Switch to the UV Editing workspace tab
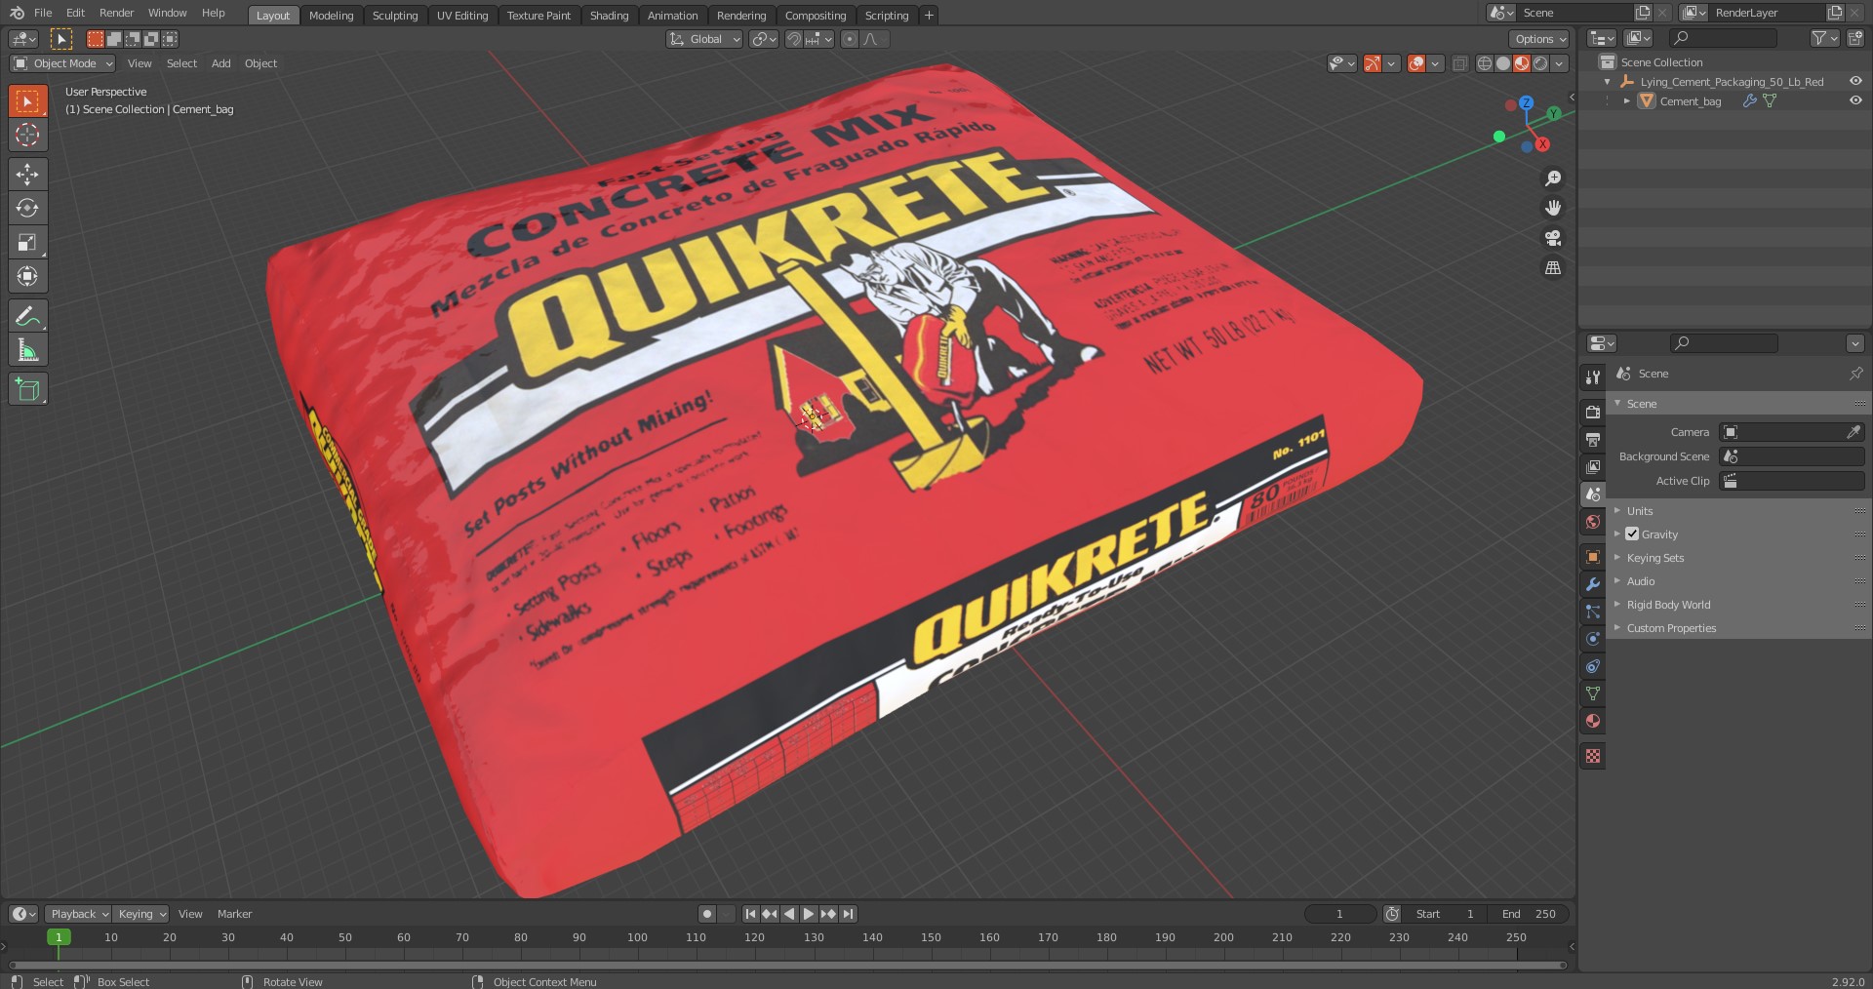The height and width of the screenshot is (989, 1873). pos(462,16)
